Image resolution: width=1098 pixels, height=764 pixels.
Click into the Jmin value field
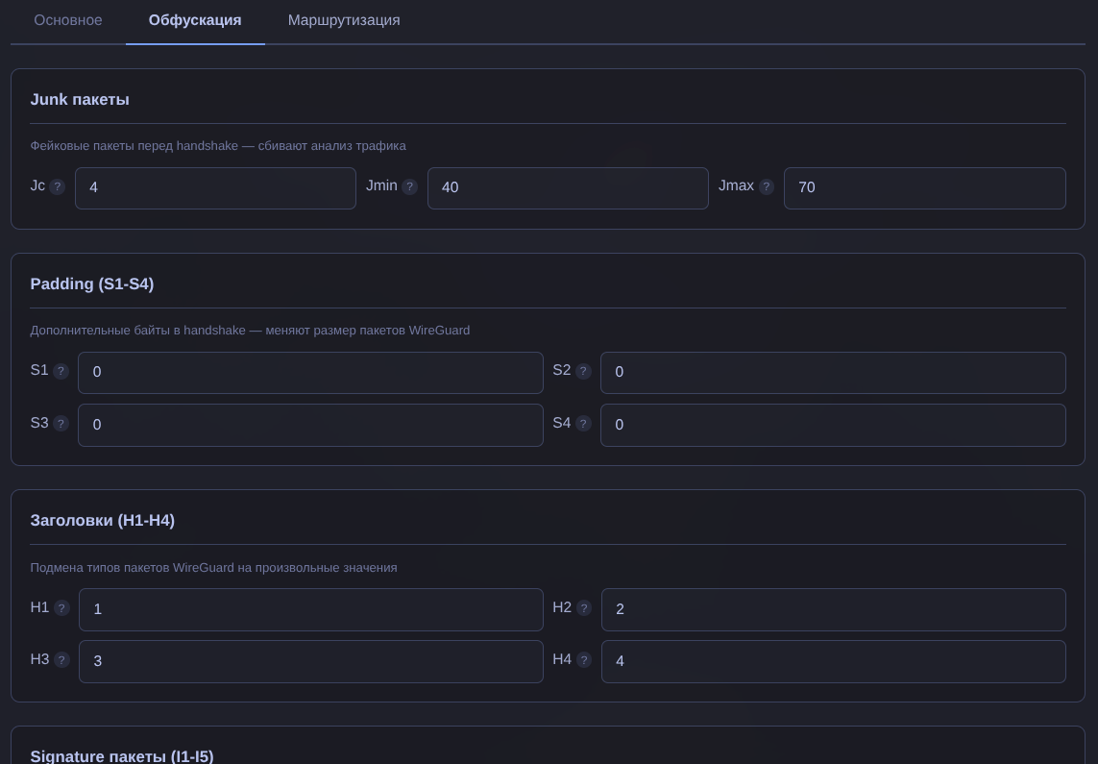point(568,188)
